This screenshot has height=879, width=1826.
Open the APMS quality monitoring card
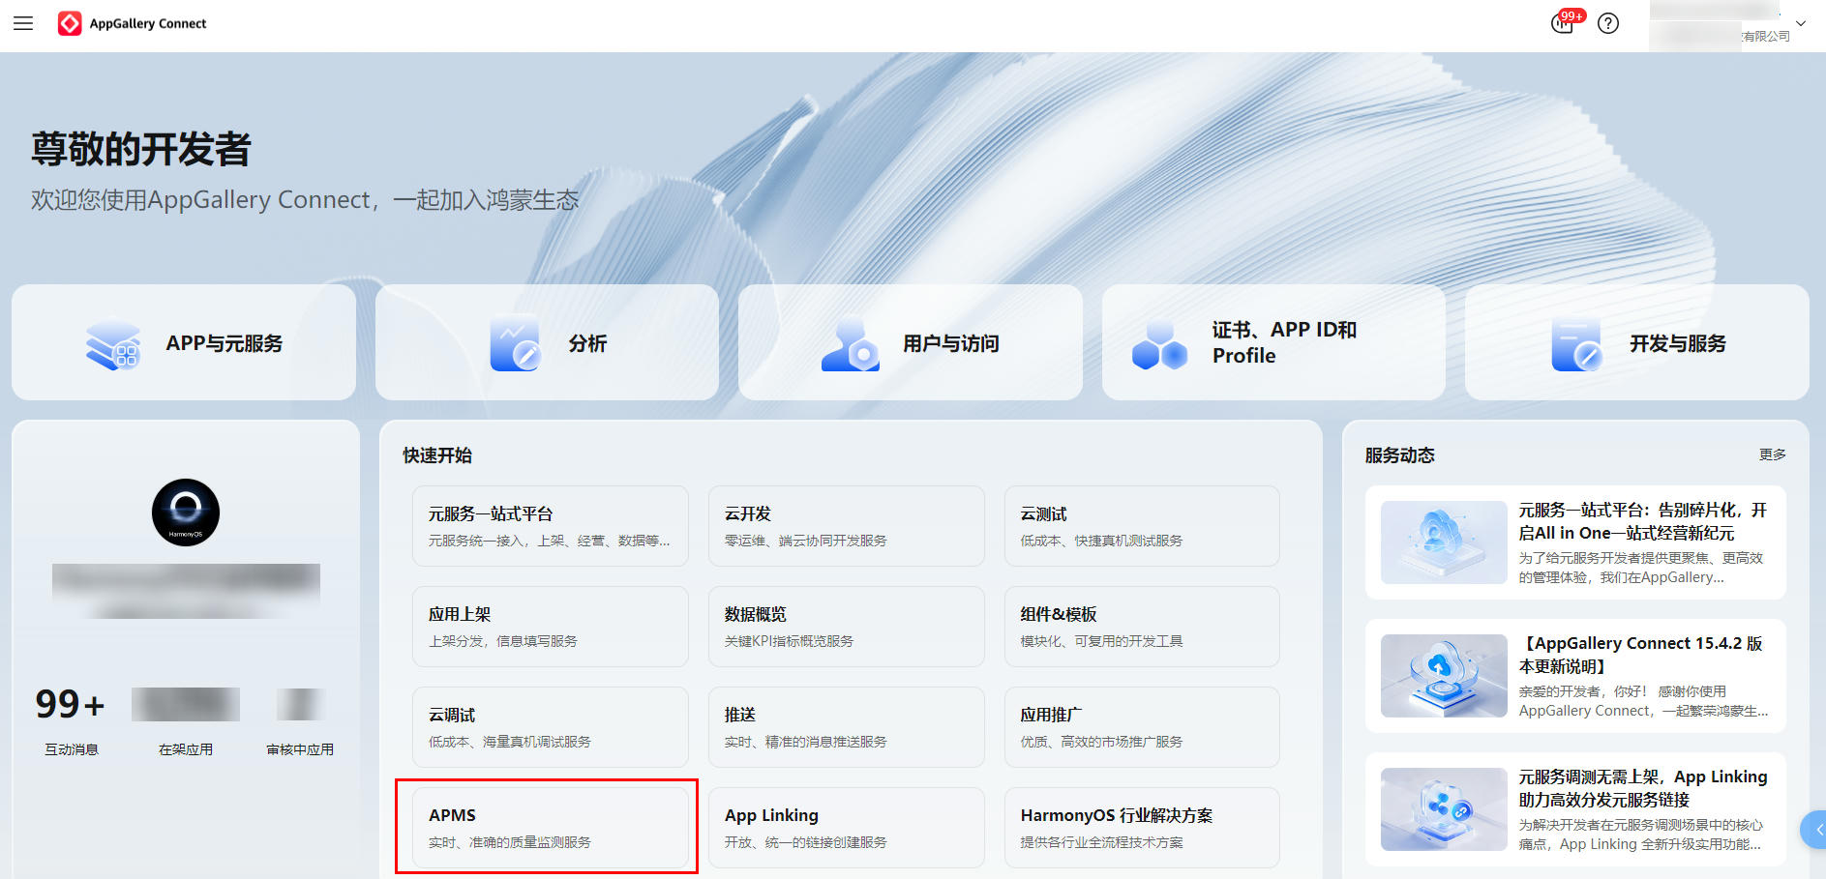tap(549, 828)
